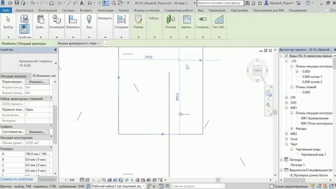Click the Properties panel vertical scrollbar
The height and width of the screenshot is (189, 336).
55,124
